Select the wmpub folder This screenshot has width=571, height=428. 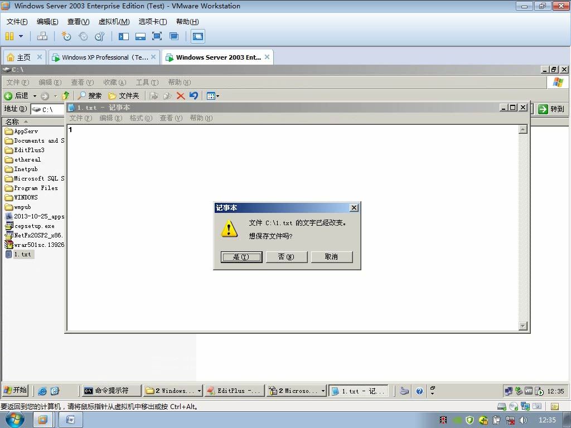click(18, 207)
